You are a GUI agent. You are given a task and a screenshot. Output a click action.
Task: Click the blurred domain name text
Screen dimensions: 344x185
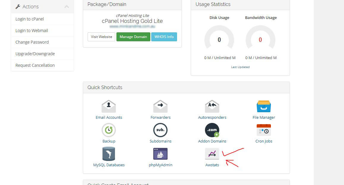pos(132,26)
